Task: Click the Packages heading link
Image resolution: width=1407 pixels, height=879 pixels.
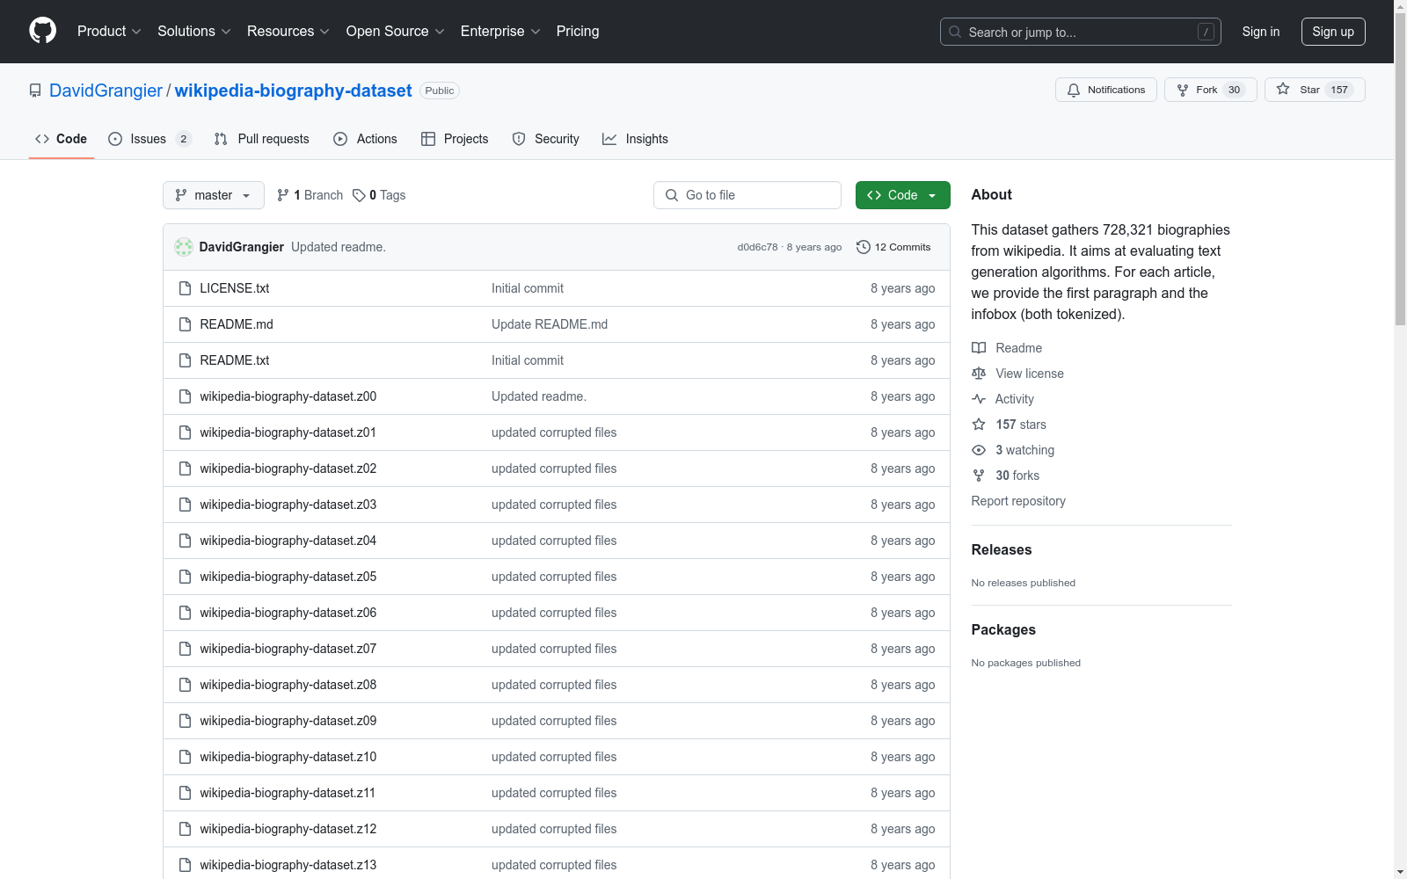Action: pos(1003,629)
